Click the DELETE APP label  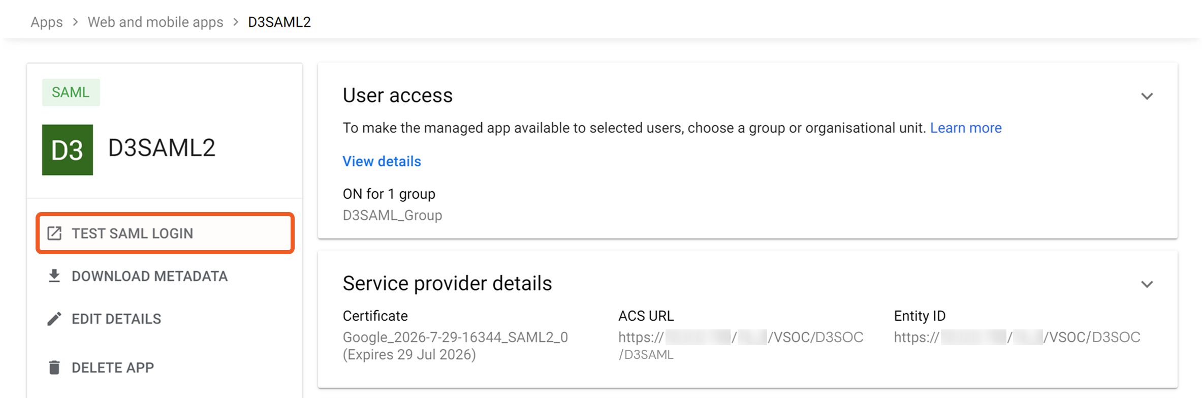tap(113, 368)
